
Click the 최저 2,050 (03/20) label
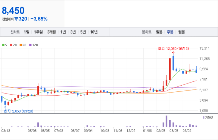coord(19,111)
